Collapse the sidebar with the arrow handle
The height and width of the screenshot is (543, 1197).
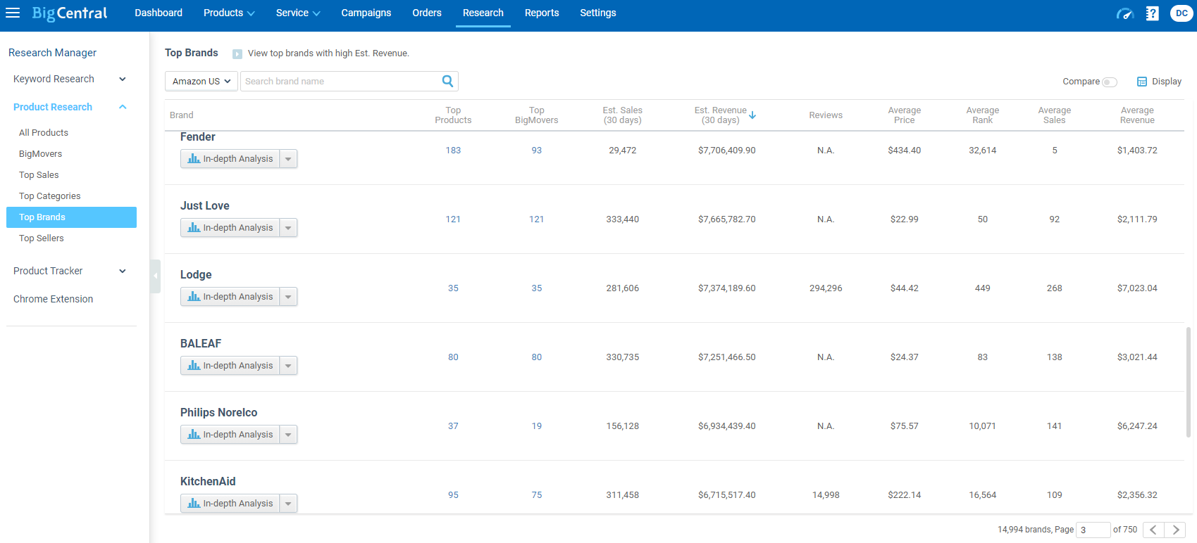pyautogui.click(x=155, y=276)
